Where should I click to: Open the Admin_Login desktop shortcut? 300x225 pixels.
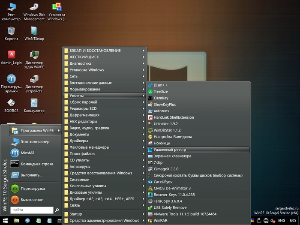pos(11,57)
